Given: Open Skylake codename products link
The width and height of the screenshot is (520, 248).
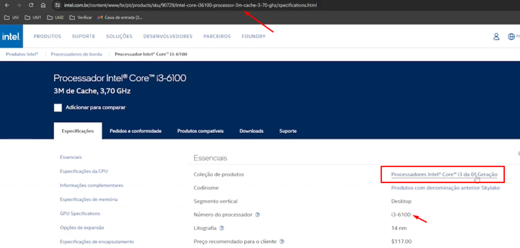Looking at the screenshot, I should 445,188.
